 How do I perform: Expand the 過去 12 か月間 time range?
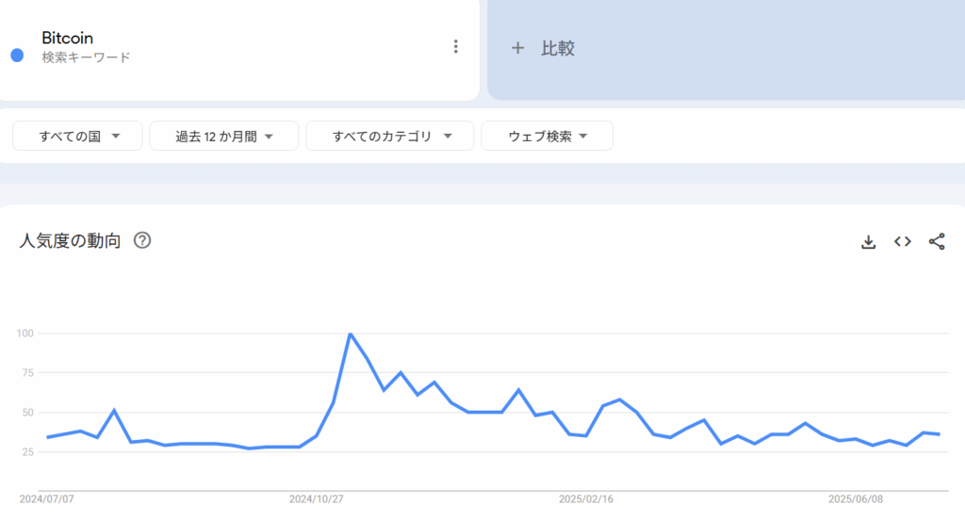223,136
